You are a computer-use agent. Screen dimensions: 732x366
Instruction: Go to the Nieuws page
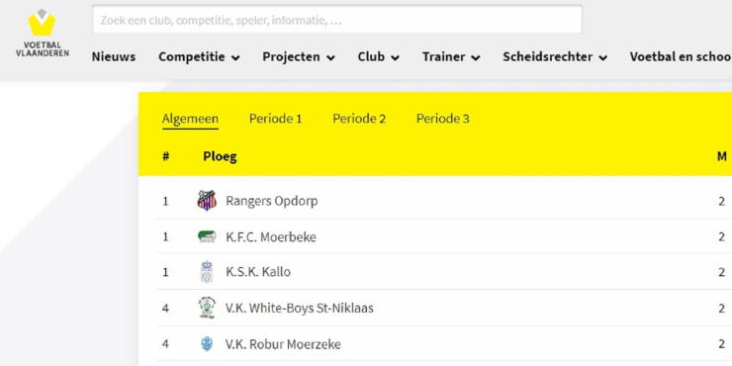(114, 57)
